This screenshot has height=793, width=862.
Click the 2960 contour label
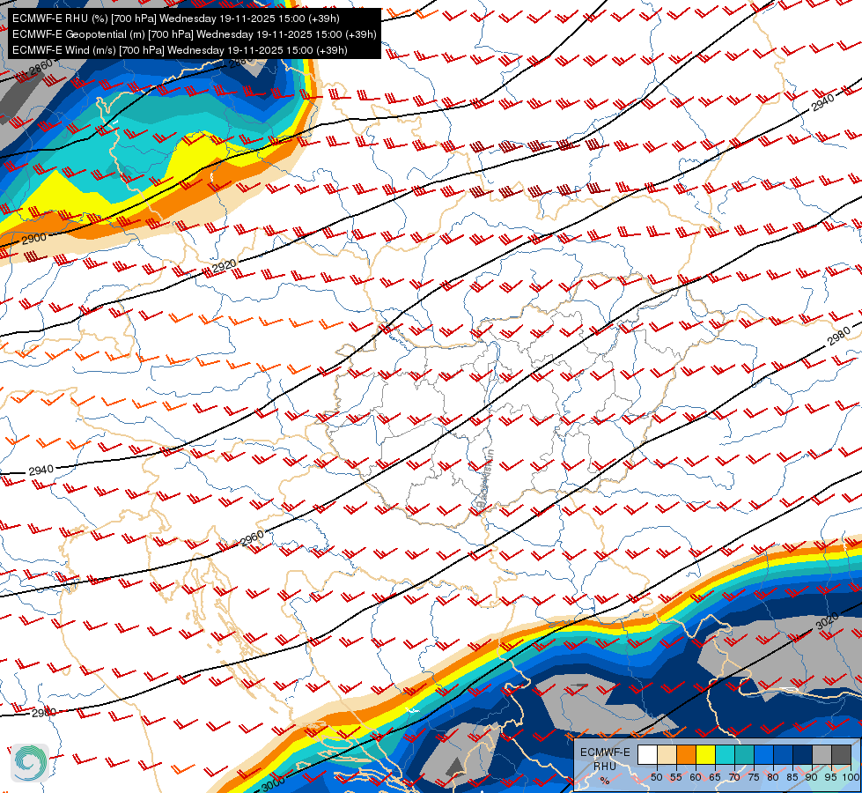click(253, 538)
